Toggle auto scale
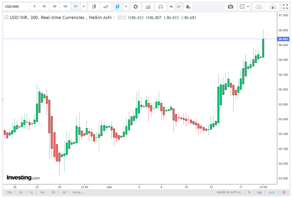The image size is (292, 198). click(272, 192)
